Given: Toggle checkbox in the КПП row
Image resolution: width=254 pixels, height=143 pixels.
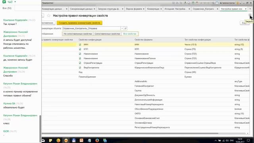Looking at the screenshot, I should point(80,49).
